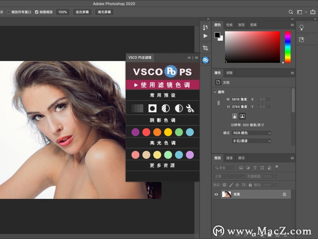Click 使用滤镜色调 in the VSCO panel
Image resolution: width=318 pixels, height=239 pixels.
click(162, 85)
